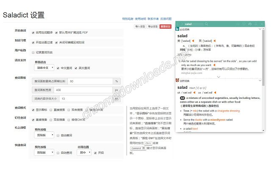Viewport: 271px width, 169px height.
Task: Toggle 中文查词 checkbox
Action: (x=58, y=68)
